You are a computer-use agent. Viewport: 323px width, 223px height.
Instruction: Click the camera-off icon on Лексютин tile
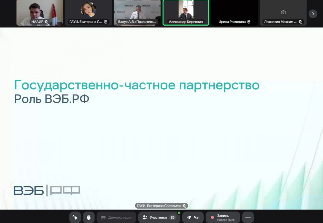[x=283, y=12]
